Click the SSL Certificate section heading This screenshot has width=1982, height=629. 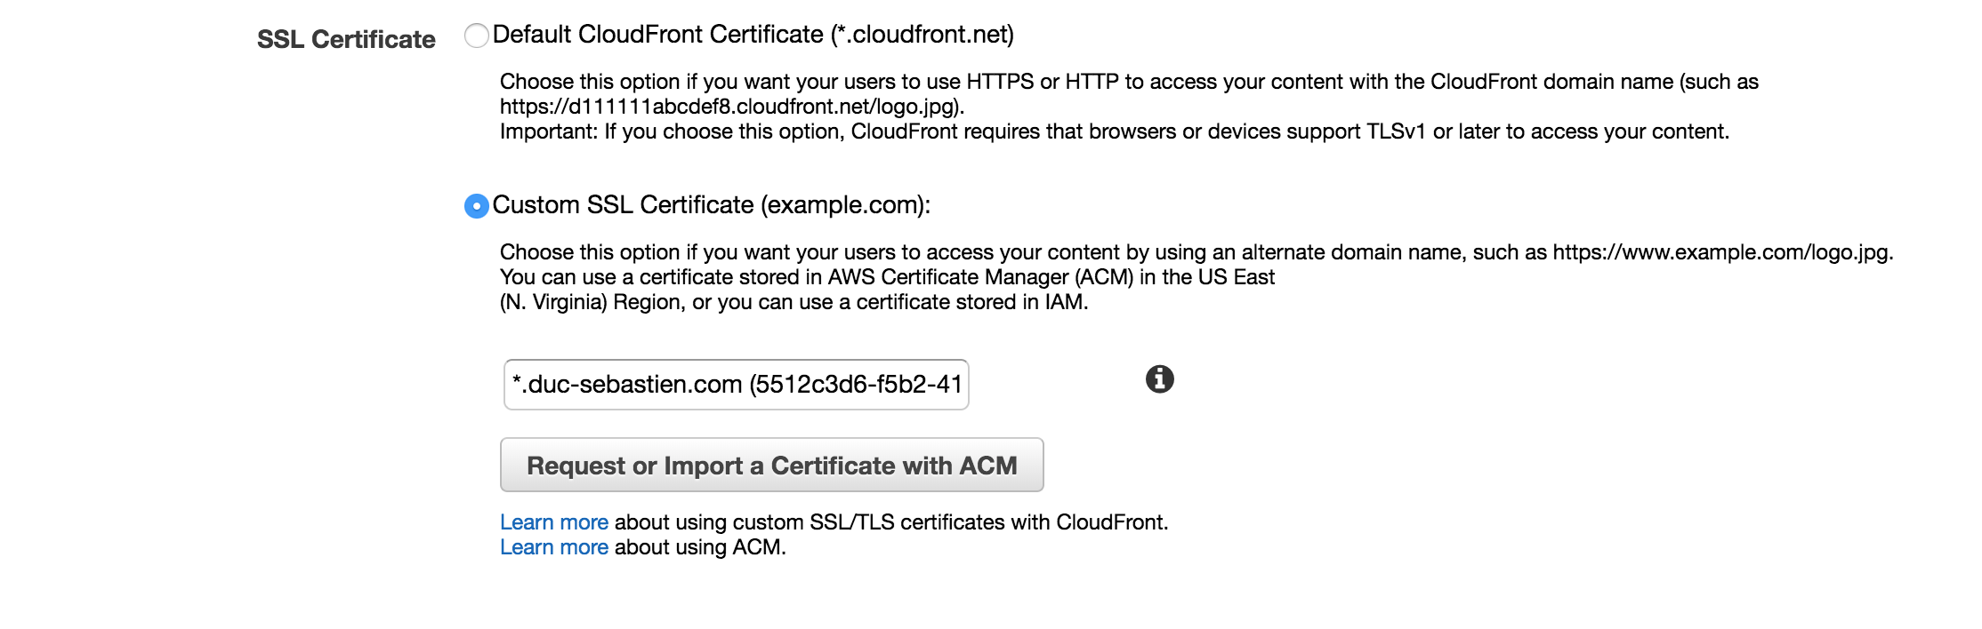[346, 39]
